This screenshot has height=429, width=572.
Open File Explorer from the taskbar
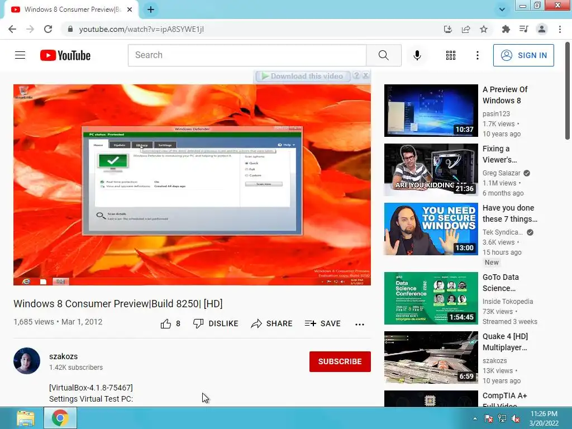(x=26, y=418)
